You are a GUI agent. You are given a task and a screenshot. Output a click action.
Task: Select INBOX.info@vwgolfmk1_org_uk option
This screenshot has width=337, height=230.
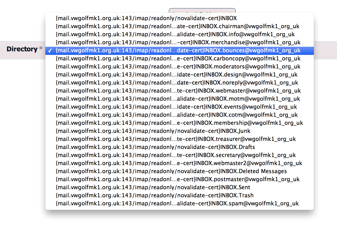tap(175, 34)
